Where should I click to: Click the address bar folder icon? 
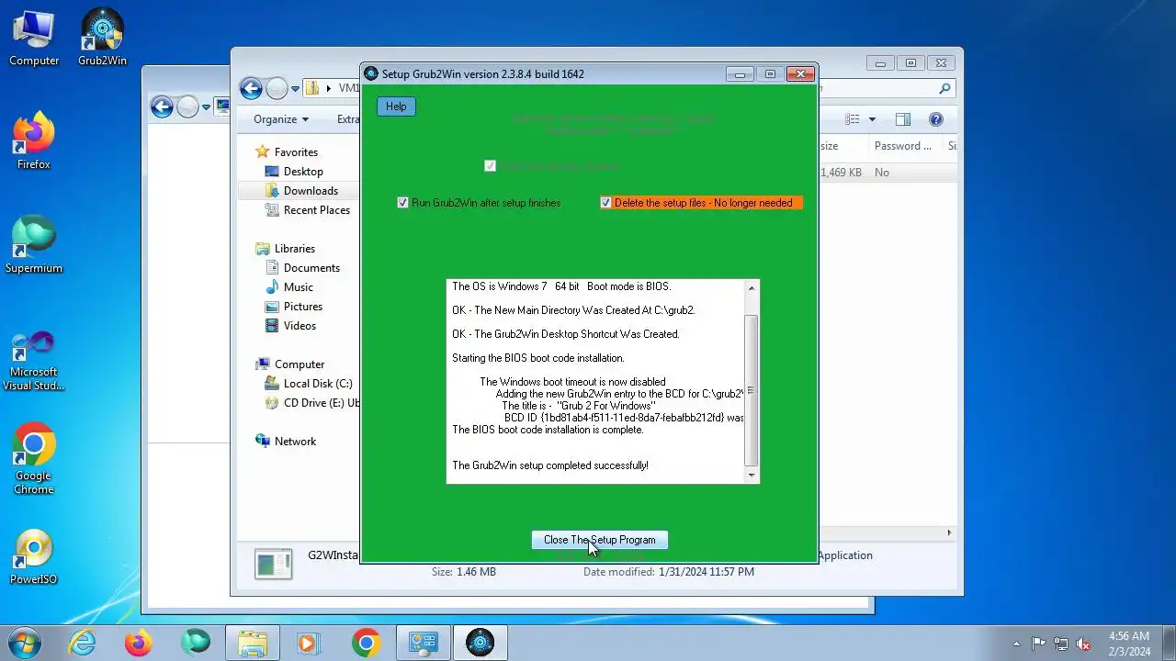click(x=312, y=89)
